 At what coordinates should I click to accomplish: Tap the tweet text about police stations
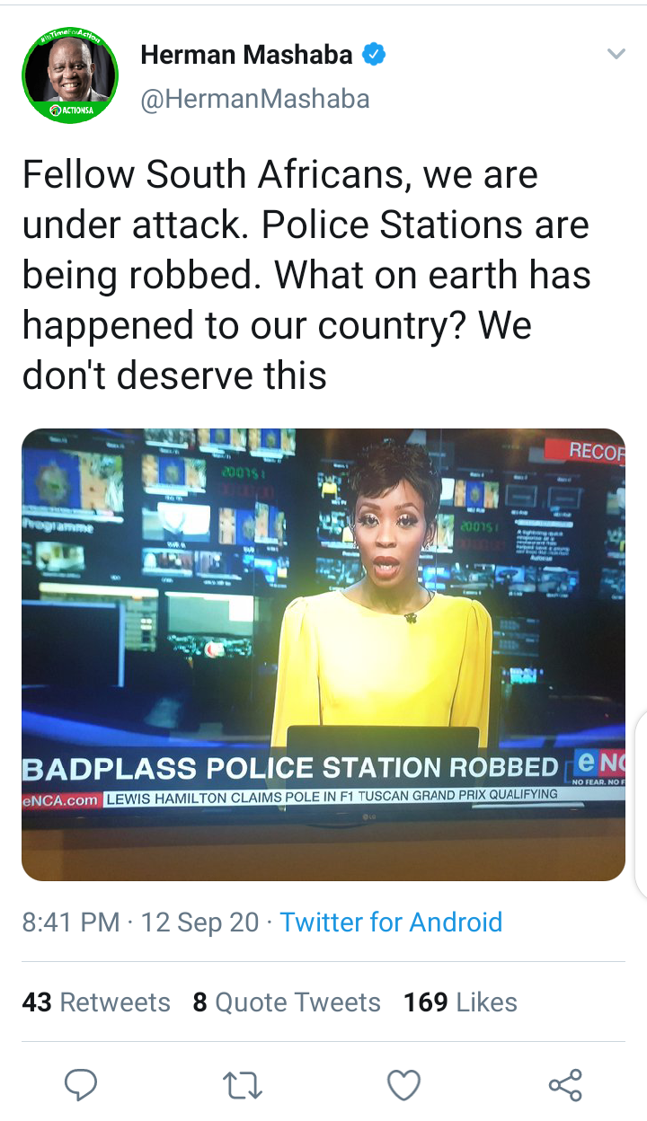tap(306, 275)
